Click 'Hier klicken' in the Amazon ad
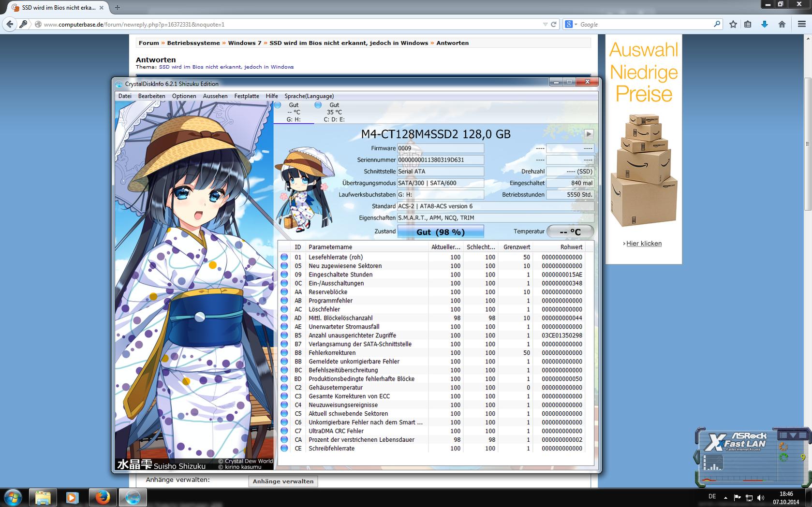812x507 pixels. (644, 244)
